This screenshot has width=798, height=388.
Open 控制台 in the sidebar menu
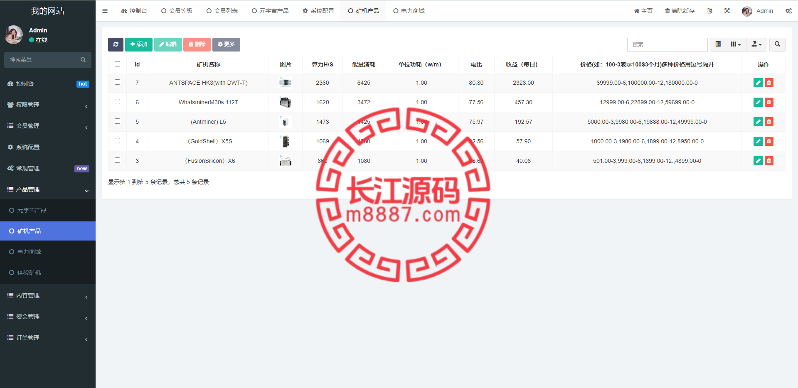pos(48,83)
